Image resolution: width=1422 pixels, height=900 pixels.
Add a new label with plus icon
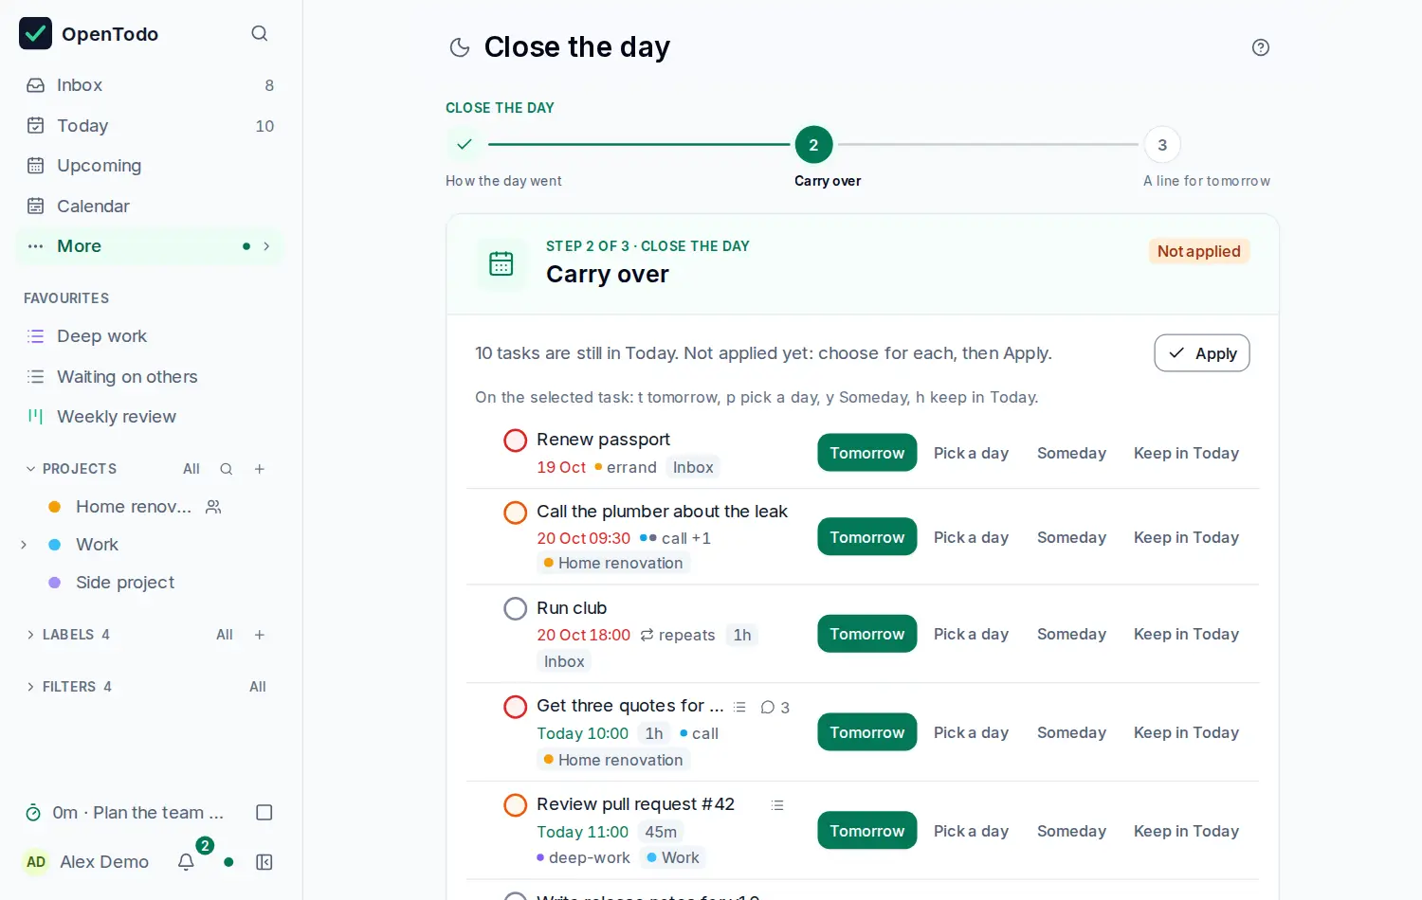point(260,635)
